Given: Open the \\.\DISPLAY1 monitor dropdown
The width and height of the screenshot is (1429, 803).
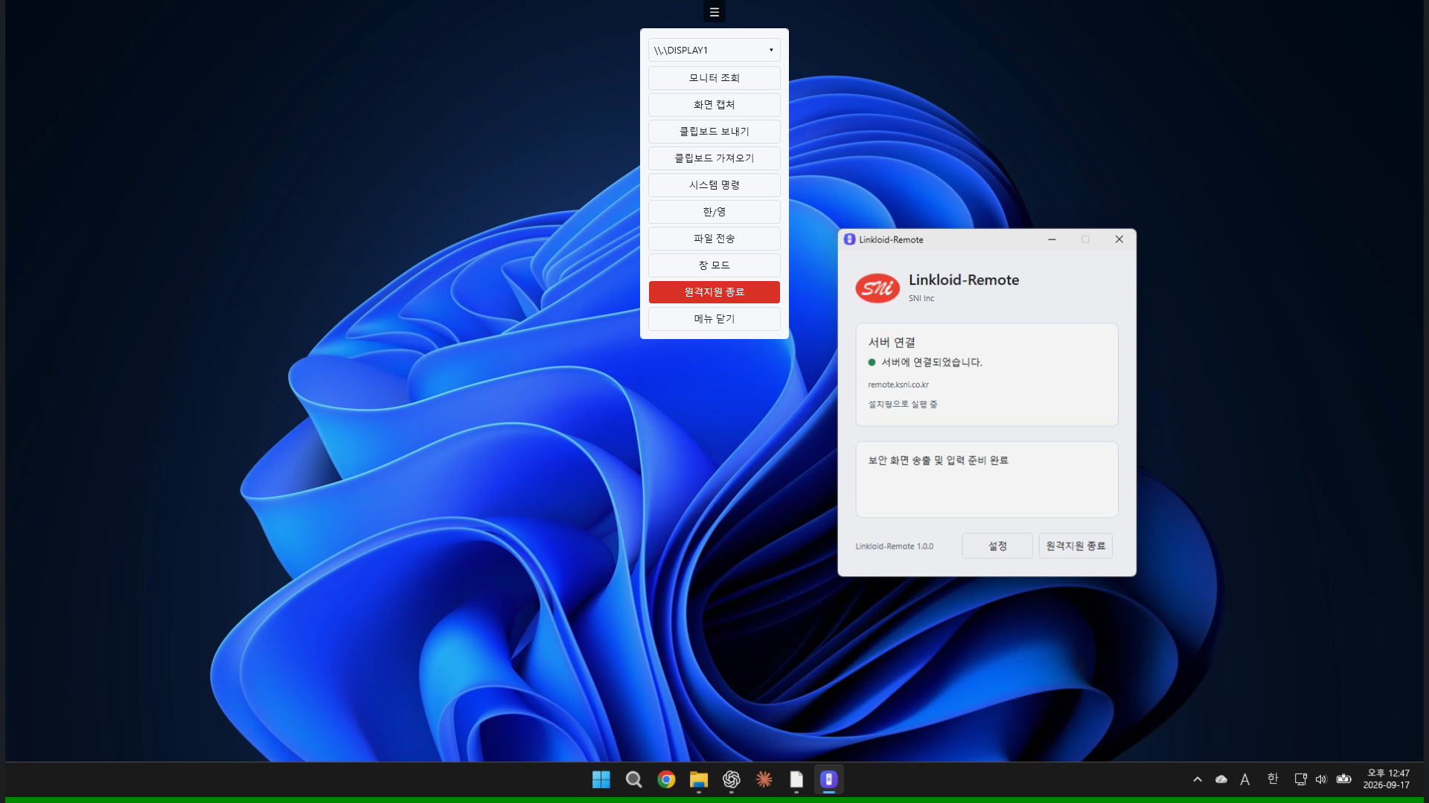Looking at the screenshot, I should pyautogui.click(x=714, y=50).
